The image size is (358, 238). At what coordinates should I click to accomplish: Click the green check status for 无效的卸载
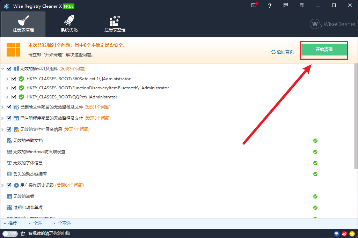315,196
